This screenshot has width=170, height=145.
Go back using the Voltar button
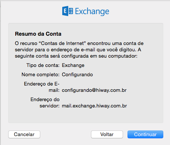pyautogui.click(x=107, y=134)
